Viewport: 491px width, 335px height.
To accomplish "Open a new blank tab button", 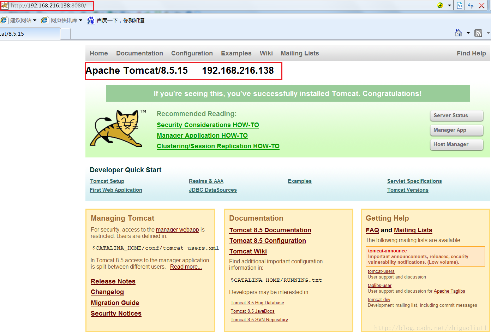I will [65, 34].
